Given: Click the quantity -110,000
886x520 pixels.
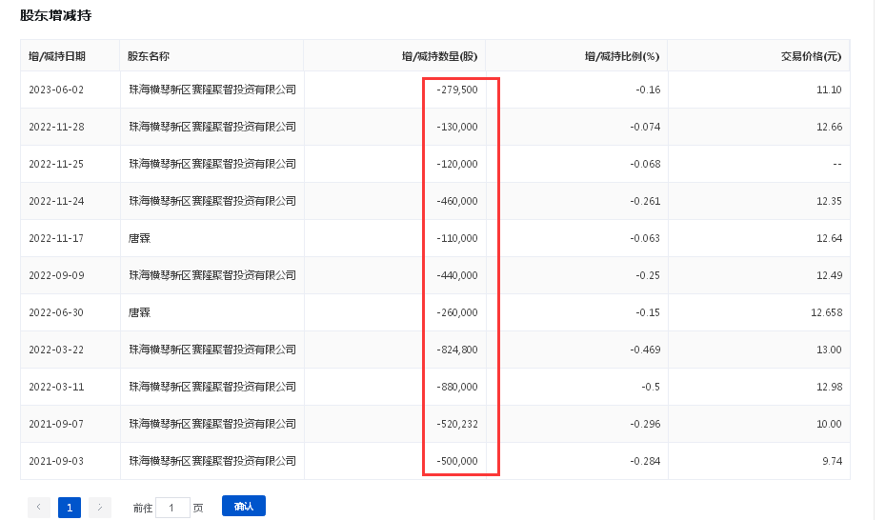Looking at the screenshot, I should click(457, 238).
